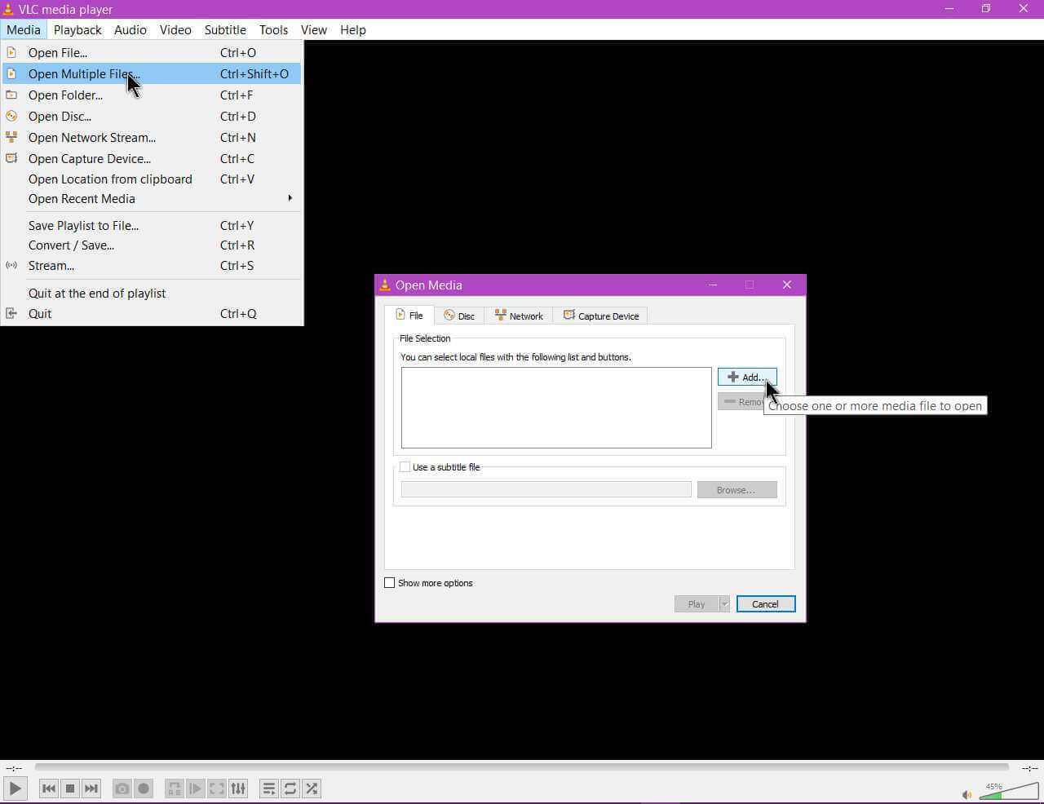1044x804 pixels.
Task: Choose Open Multiple Files... menu entry
Action: pyautogui.click(x=152, y=73)
